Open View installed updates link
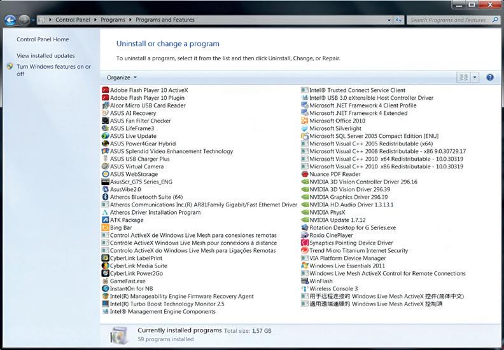 pyautogui.click(x=46, y=56)
